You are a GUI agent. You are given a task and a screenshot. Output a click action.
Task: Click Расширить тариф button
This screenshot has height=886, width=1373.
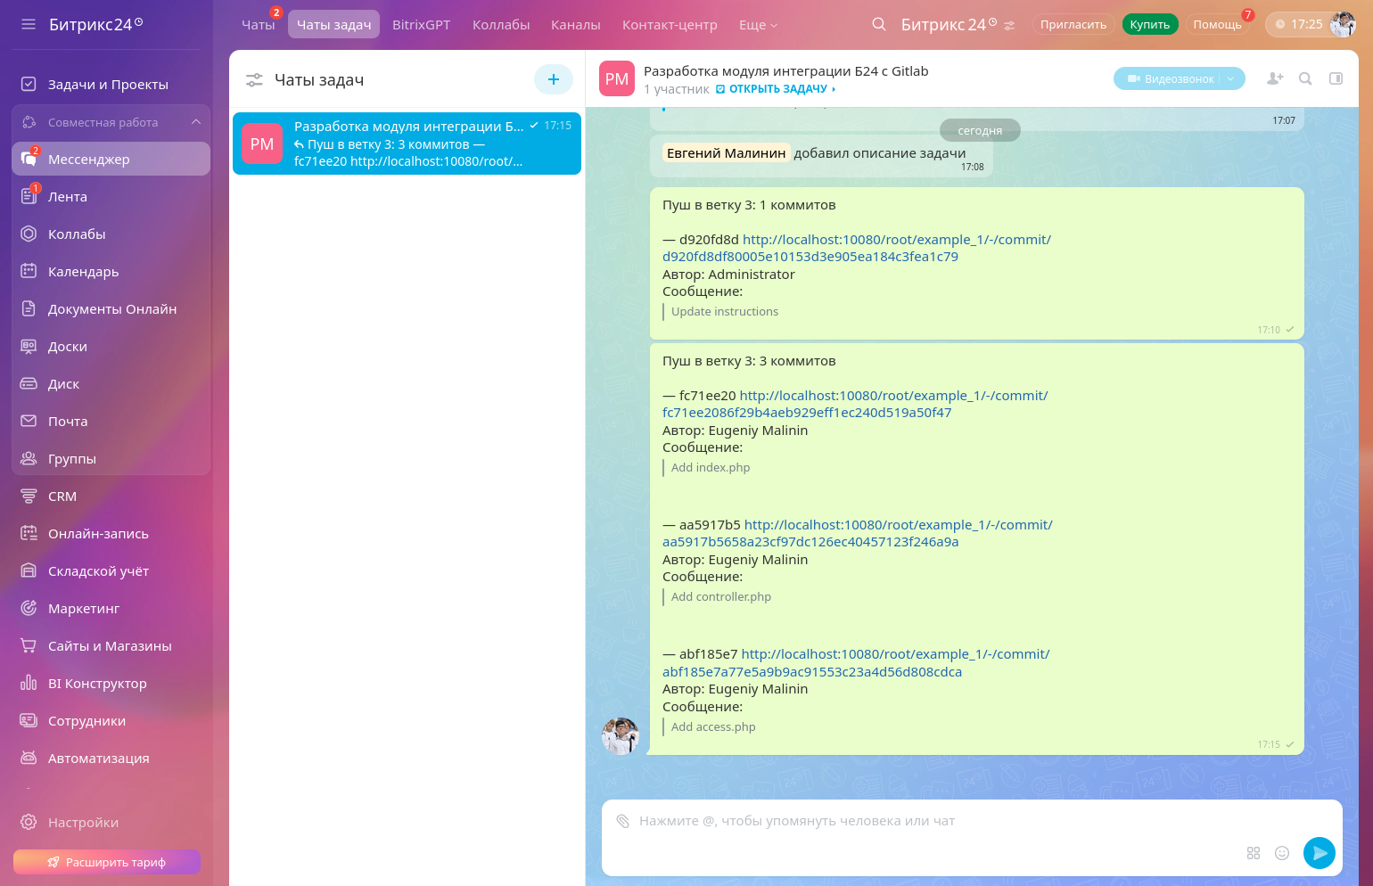click(x=107, y=862)
